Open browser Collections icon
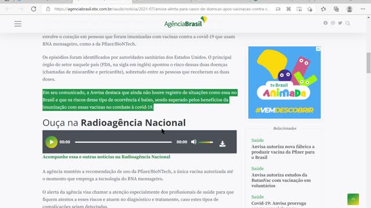The width and height of the screenshot is (371, 208). click(336, 9)
